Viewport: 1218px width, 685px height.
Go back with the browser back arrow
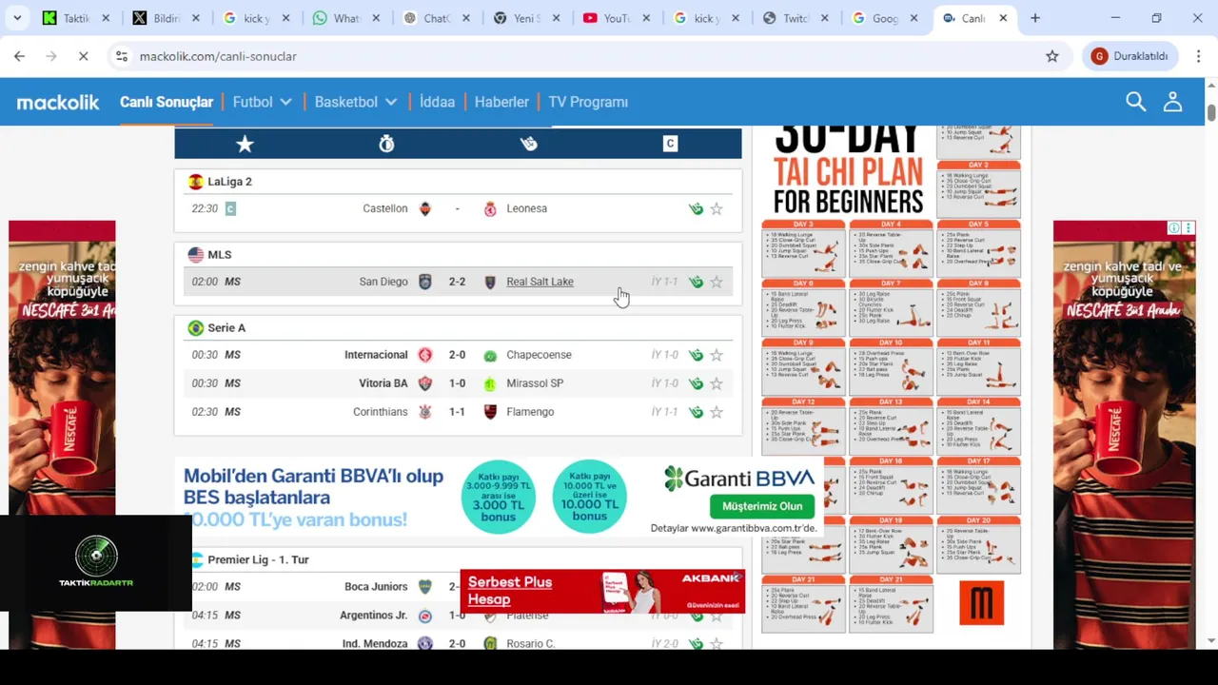point(19,56)
